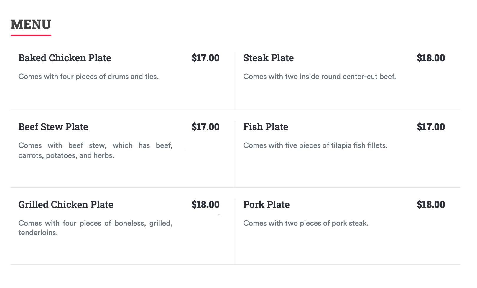This screenshot has width=477, height=288.
Task: Select the Baked Chicken Plate title
Action: click(65, 58)
